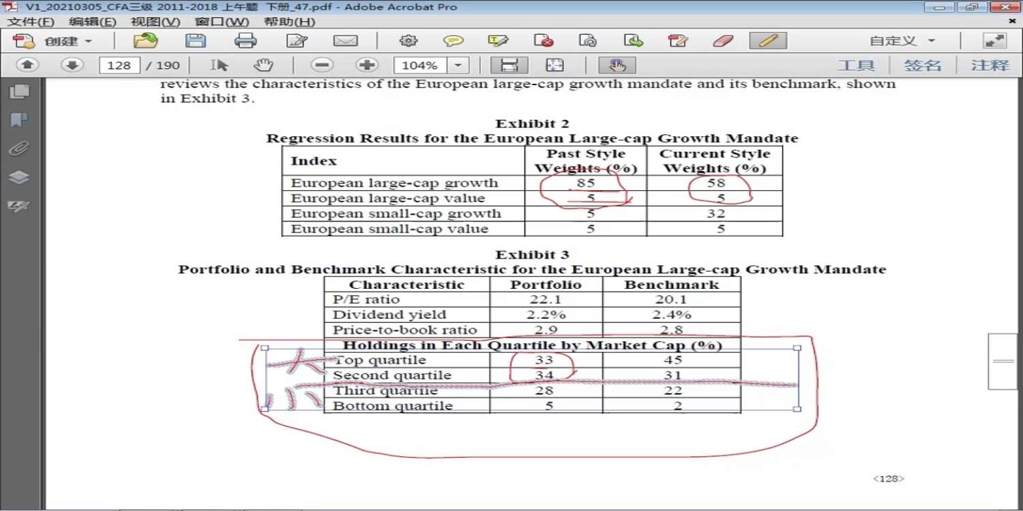The image size is (1023, 511).
Task: Go to the next page
Action: point(72,65)
